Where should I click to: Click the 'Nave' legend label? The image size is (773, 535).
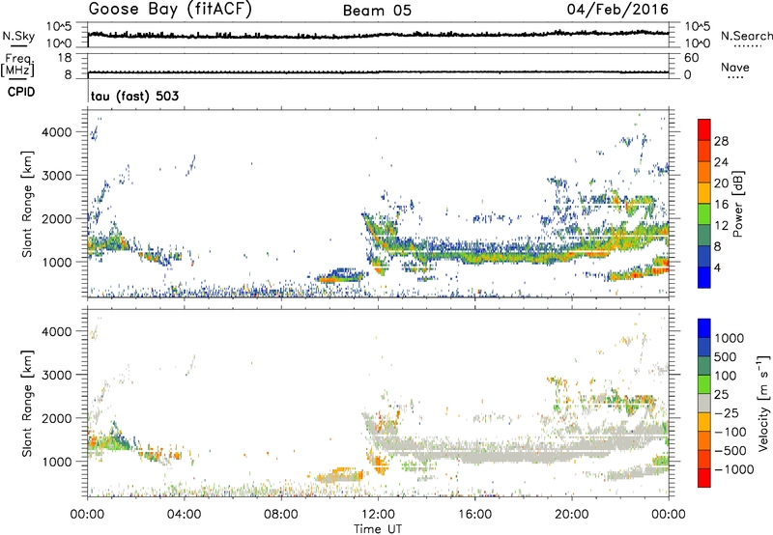(735, 67)
